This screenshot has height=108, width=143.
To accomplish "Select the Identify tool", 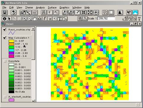I will [x=4, y=19].
